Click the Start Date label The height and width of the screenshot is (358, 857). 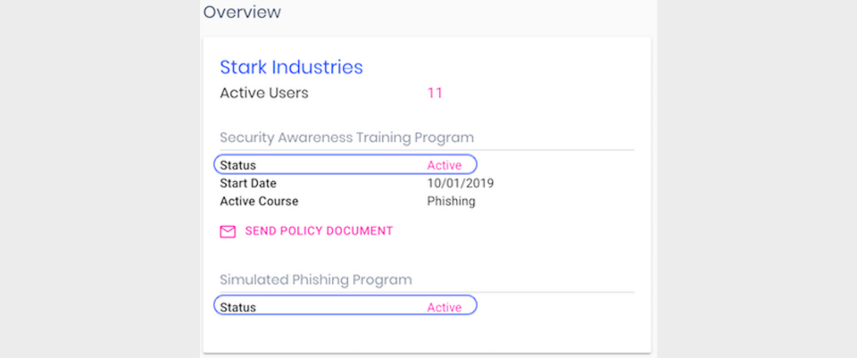(248, 183)
